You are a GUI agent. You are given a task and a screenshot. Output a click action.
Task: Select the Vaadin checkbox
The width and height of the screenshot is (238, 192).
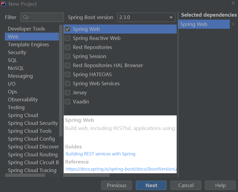tap(68, 102)
